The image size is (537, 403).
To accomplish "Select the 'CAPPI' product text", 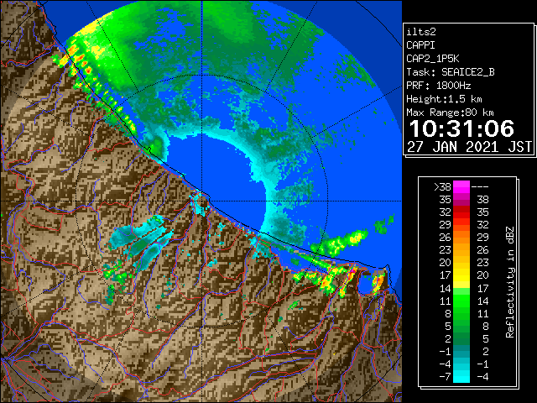I will 420,45.
